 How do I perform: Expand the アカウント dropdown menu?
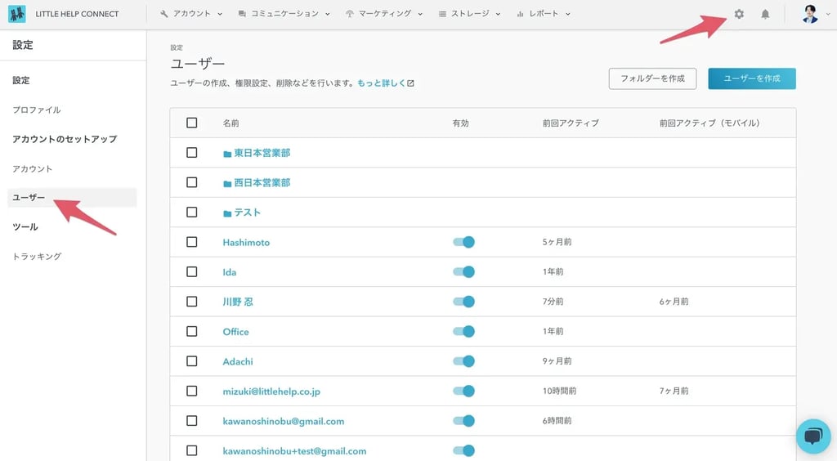click(191, 14)
